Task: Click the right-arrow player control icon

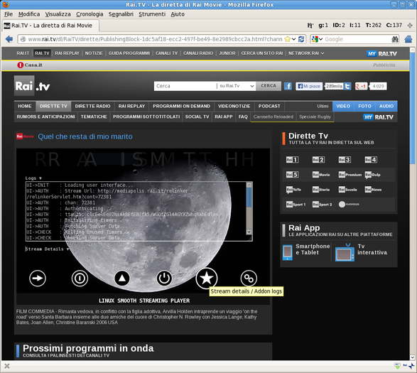Action: [38, 279]
